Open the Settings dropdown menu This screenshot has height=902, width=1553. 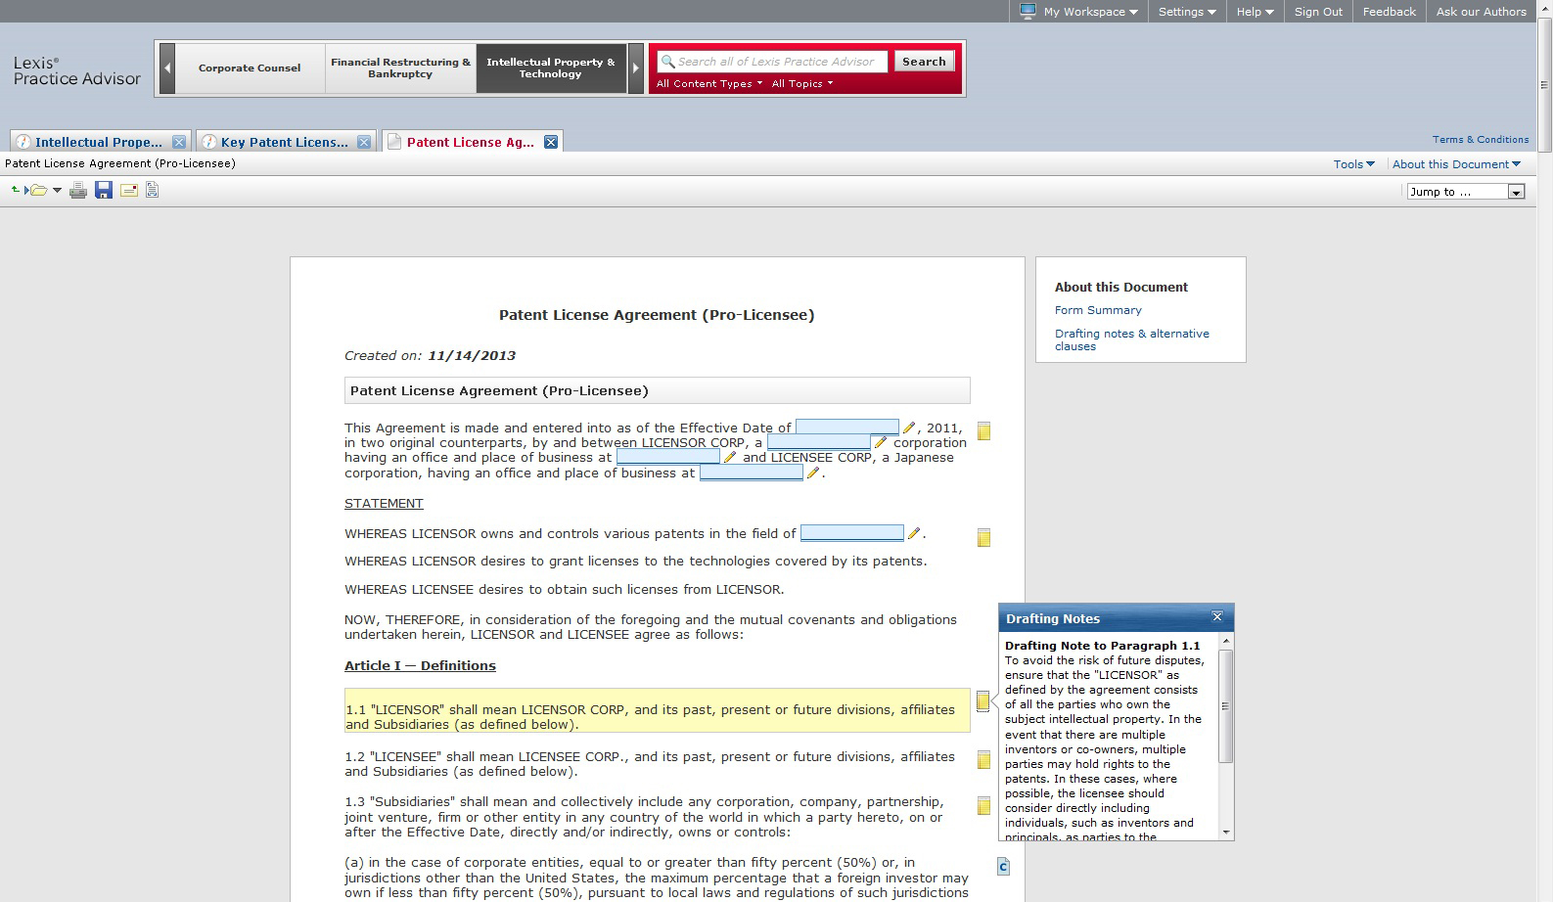tap(1187, 12)
